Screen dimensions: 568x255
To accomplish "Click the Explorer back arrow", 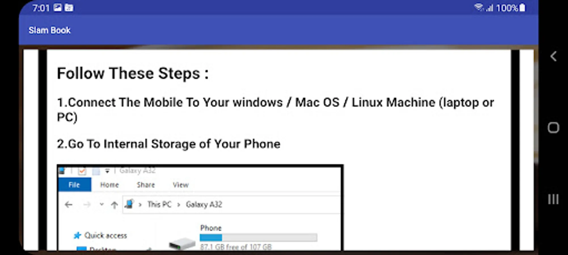I will click(69, 205).
